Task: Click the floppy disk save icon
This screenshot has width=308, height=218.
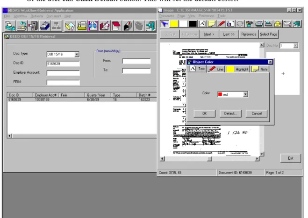Action: [x=230, y=24]
